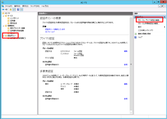167x119 pixels.
Task: Click プライマリ認証 section heading
Action: tap(47, 38)
